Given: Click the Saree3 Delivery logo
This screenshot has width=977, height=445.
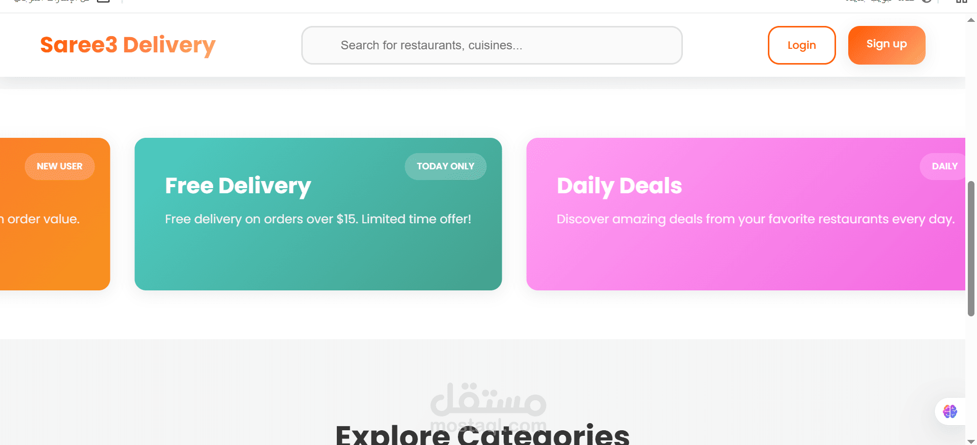Looking at the screenshot, I should point(128,45).
